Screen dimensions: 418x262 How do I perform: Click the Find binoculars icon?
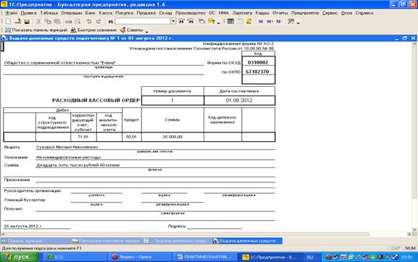pos(110,21)
